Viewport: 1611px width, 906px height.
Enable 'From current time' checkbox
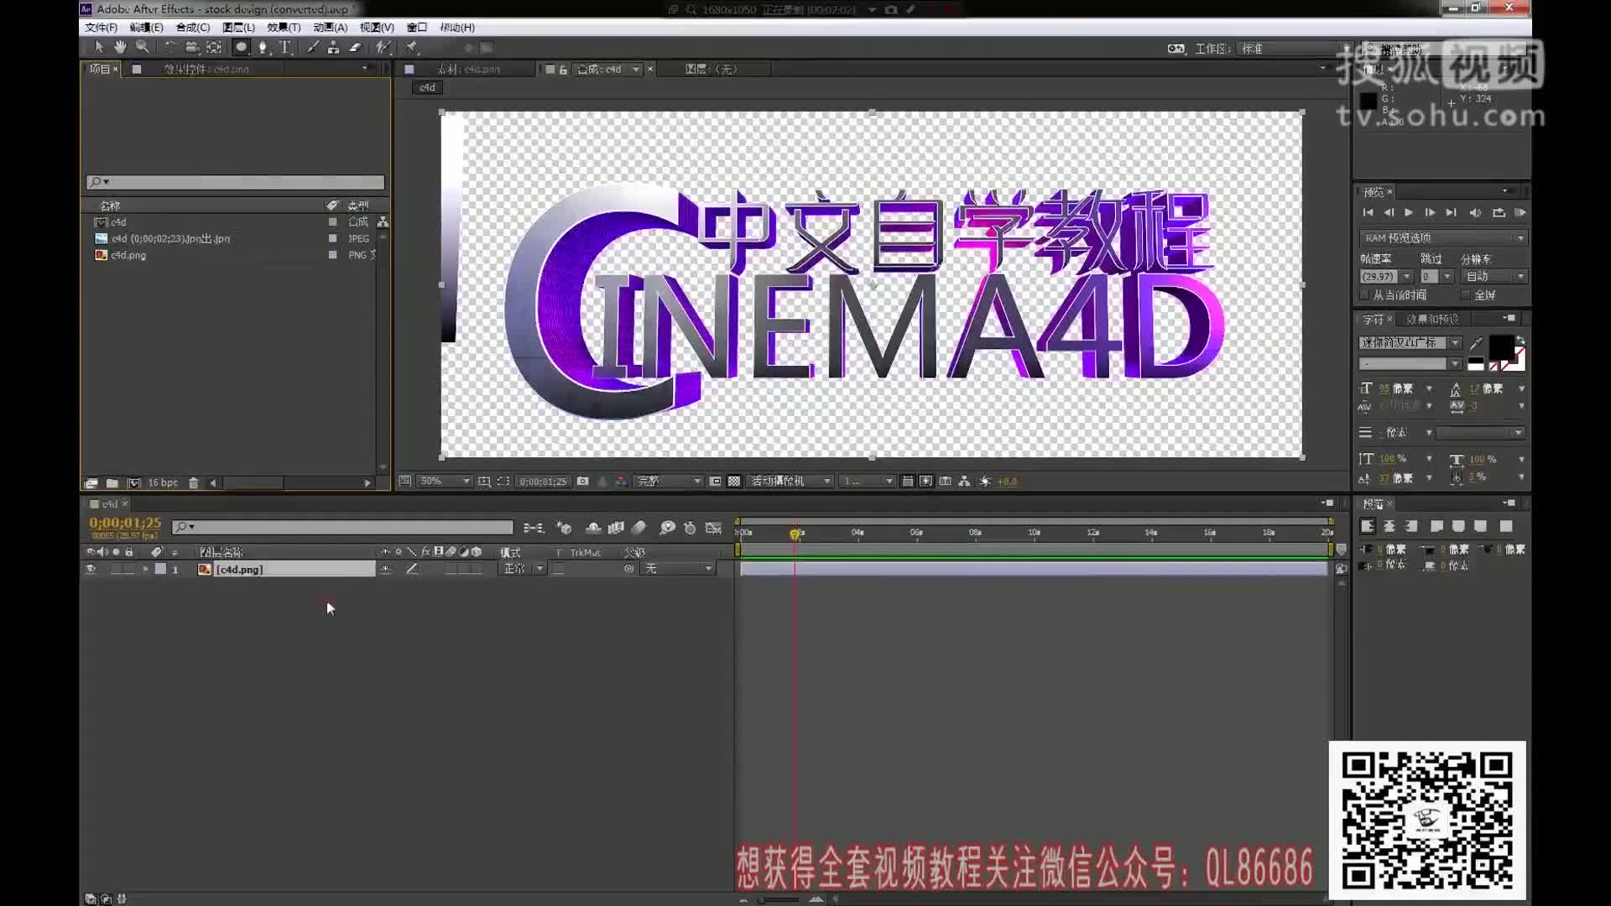(1364, 295)
